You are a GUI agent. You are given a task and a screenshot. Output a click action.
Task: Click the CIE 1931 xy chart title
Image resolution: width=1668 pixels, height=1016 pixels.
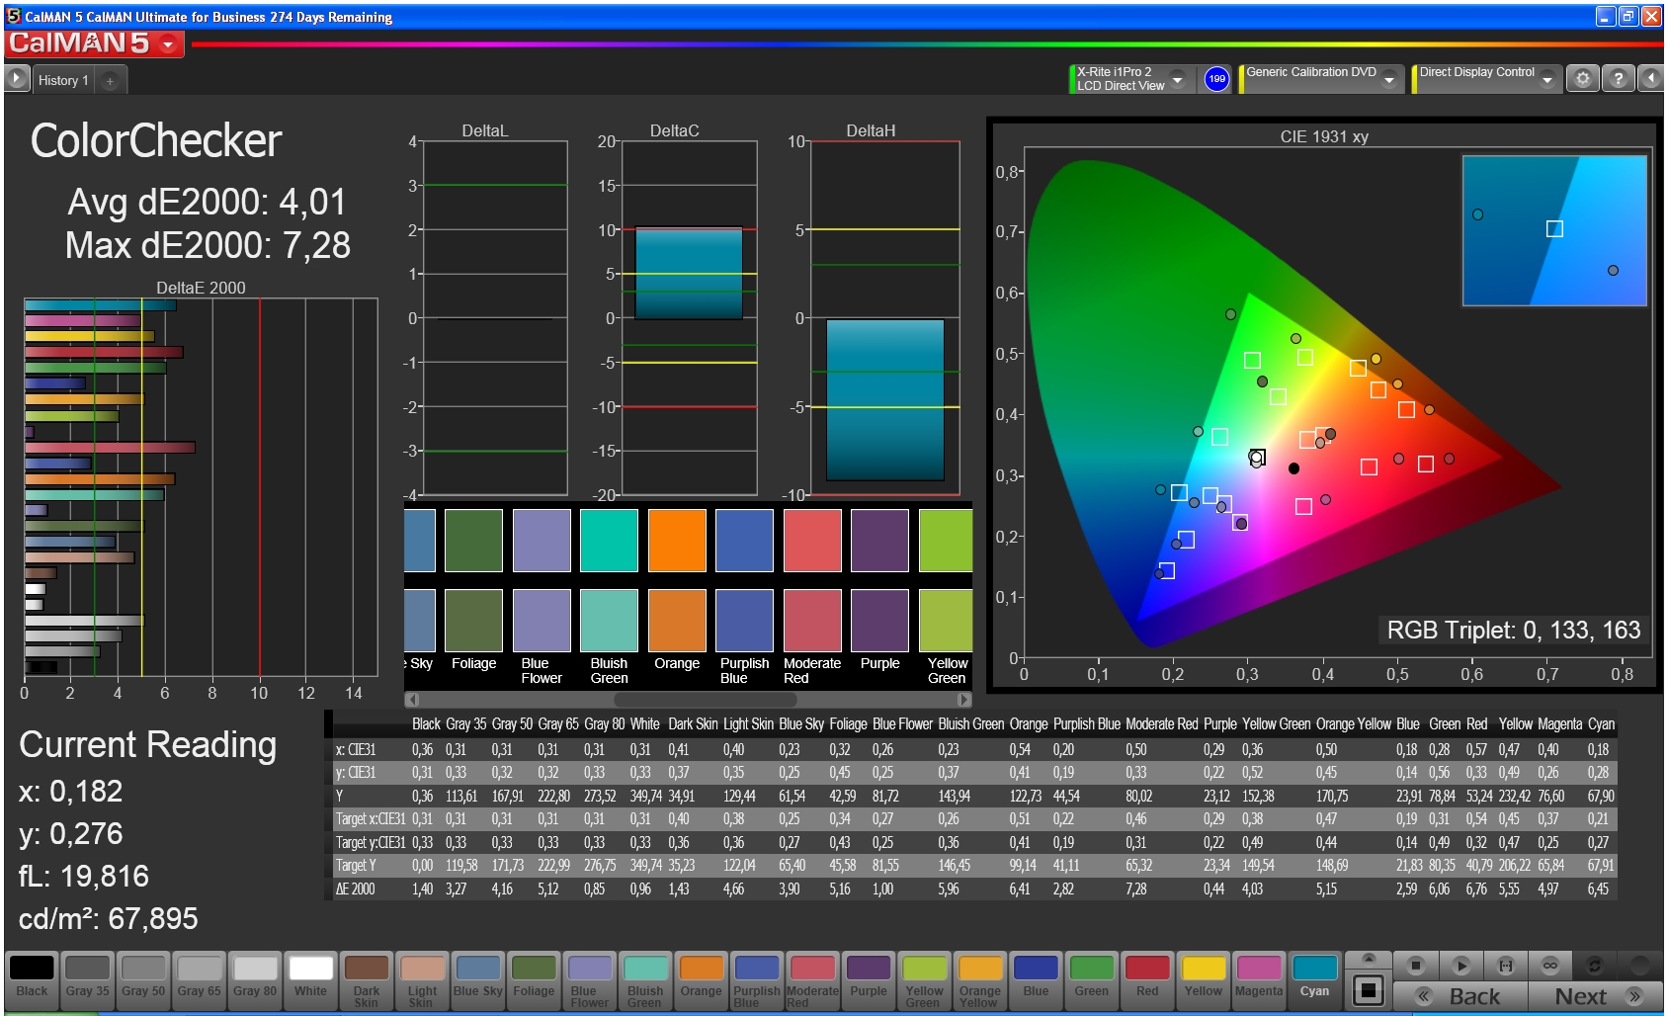pyautogui.click(x=1324, y=136)
